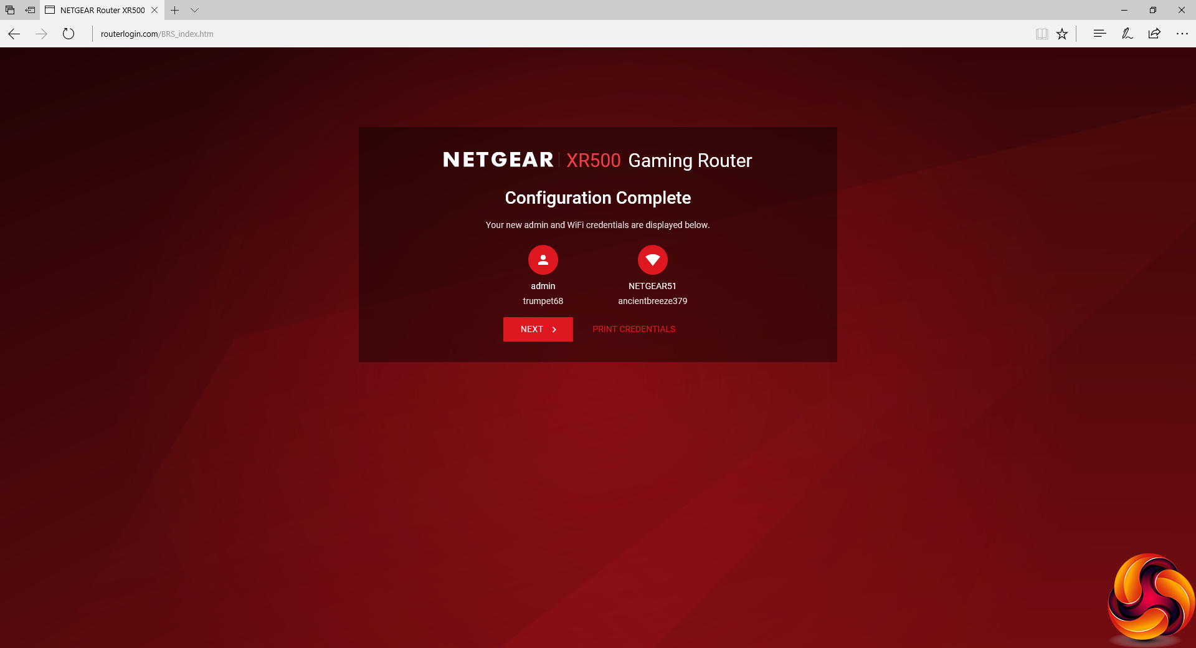Click the credentials displayed below message
Viewport: 1196px width, 648px height.
(x=598, y=225)
